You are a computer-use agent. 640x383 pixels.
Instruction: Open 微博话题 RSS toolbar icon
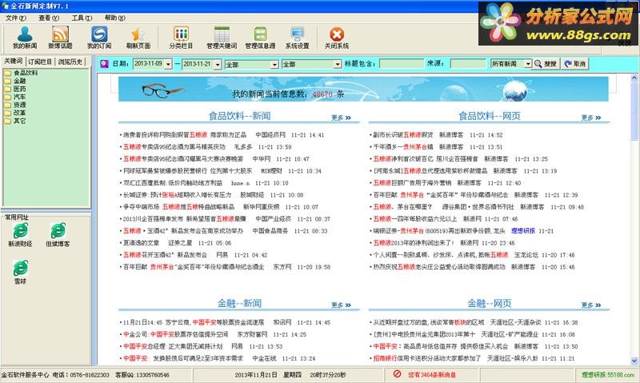coord(60,38)
